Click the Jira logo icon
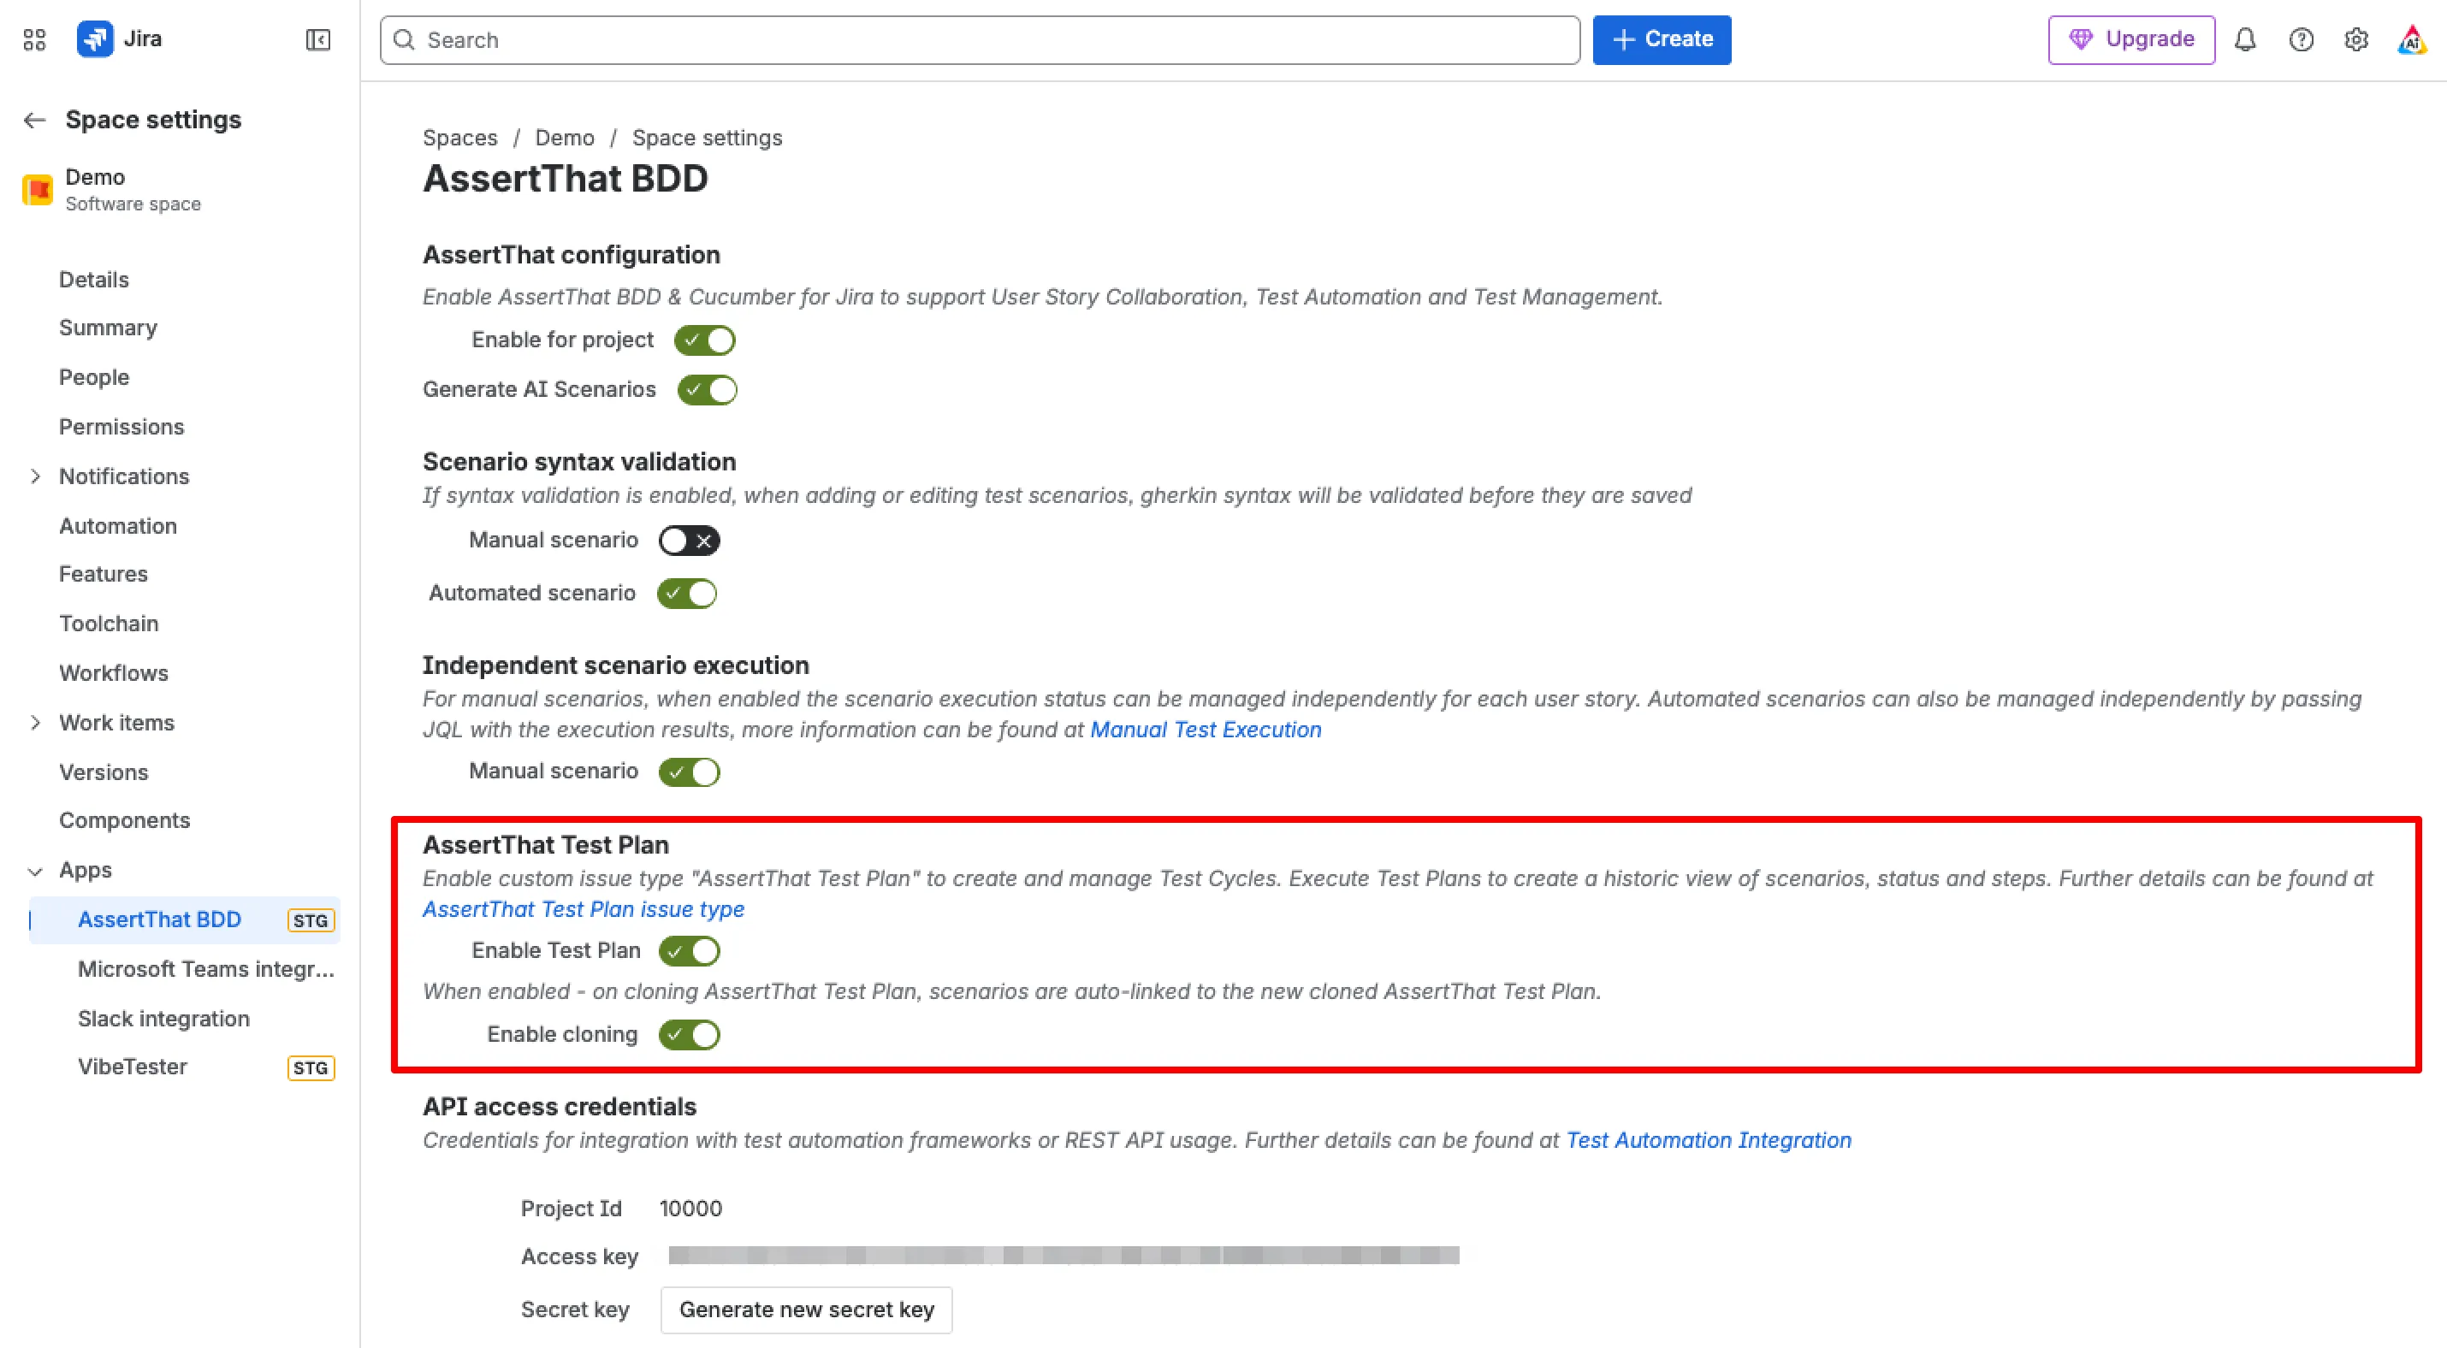The image size is (2447, 1348). [x=95, y=40]
